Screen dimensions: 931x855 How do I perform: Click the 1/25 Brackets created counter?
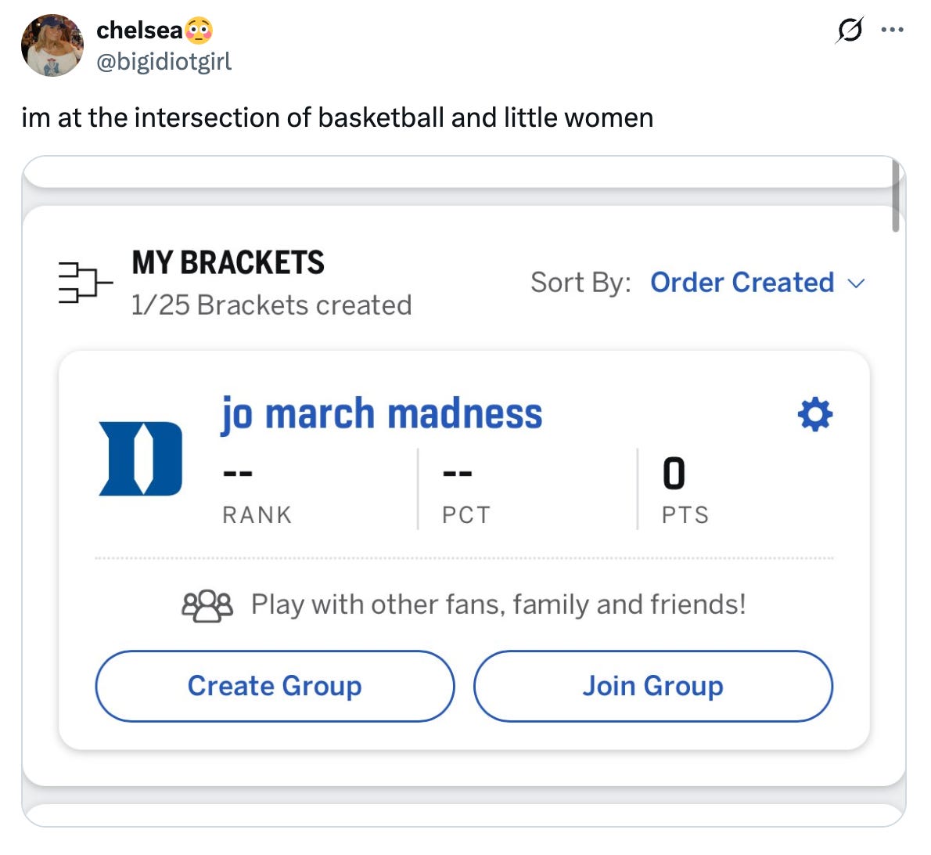point(271,305)
